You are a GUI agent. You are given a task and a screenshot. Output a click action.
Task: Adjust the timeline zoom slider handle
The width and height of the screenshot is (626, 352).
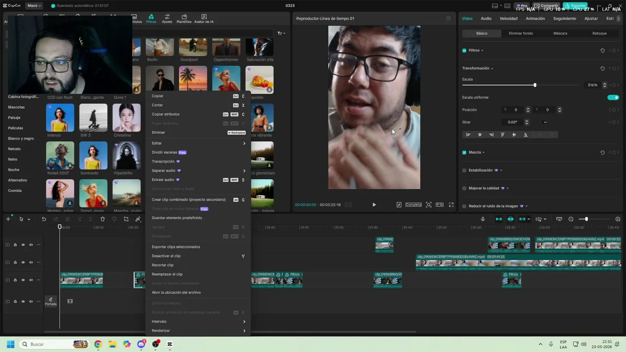586,219
